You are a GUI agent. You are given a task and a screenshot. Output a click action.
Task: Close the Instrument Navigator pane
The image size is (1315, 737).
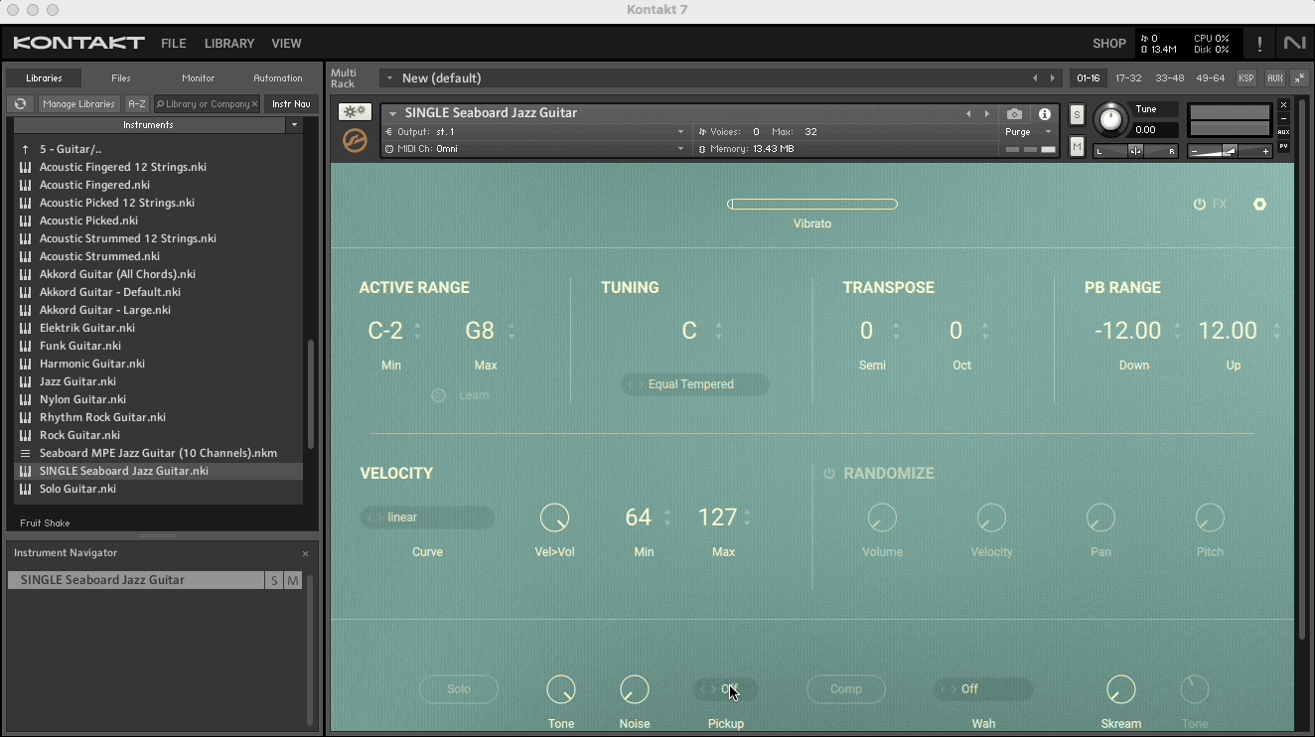[305, 553]
